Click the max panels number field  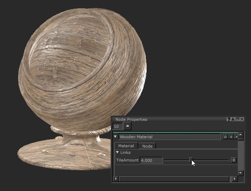tap(118, 126)
